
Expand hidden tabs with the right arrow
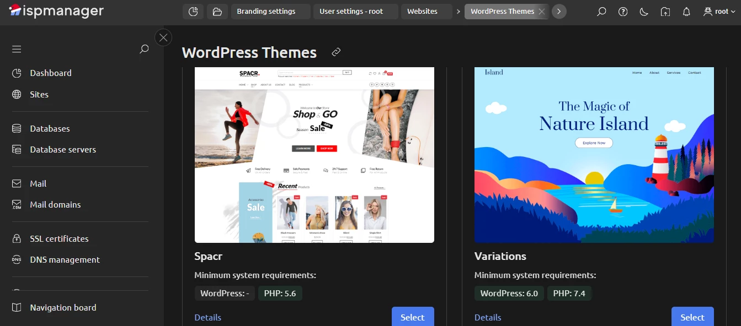coord(559,11)
